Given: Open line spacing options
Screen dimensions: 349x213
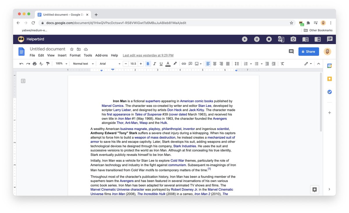Looking at the screenshot, I should point(237,64).
